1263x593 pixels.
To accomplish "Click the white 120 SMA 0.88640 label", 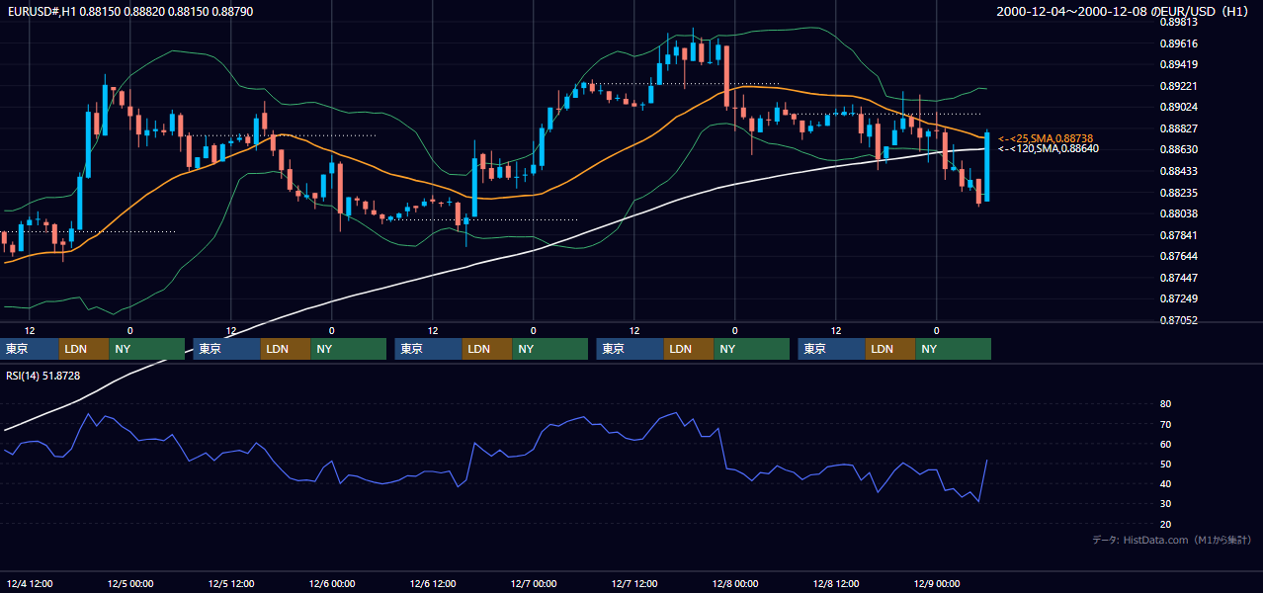I will (1048, 149).
